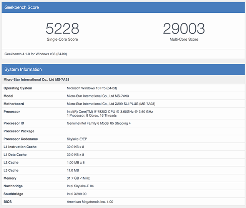
Task: Select the 11.0 MB value
Action: coord(73,170)
